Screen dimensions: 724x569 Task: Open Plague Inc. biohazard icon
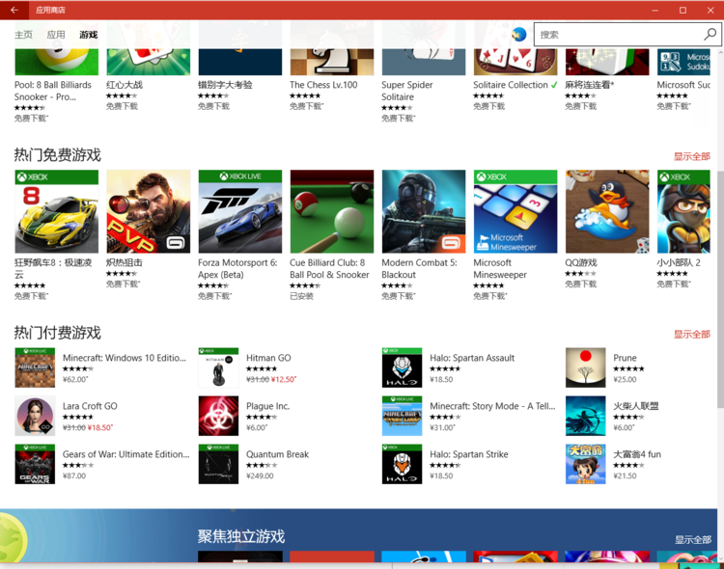pyautogui.click(x=218, y=416)
